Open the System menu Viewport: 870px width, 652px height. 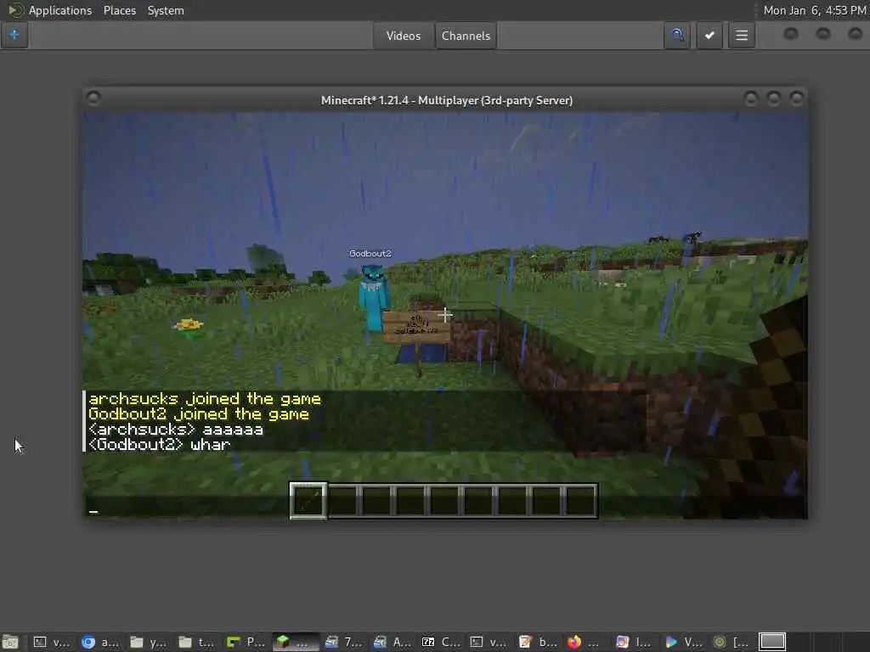pos(166,10)
